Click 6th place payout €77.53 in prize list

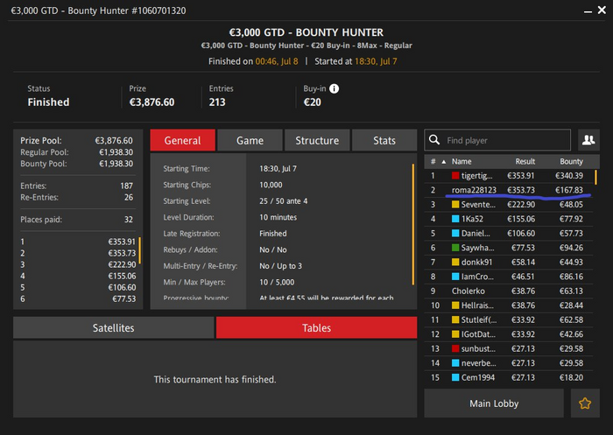(124, 299)
